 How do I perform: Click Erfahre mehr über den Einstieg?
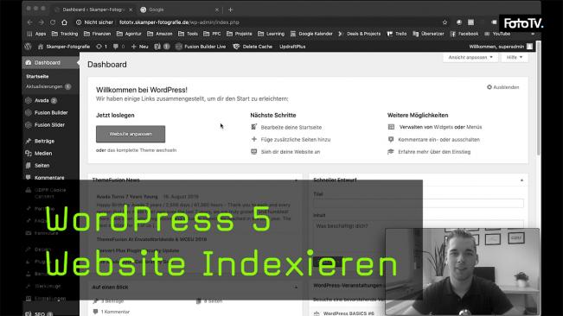(x=434, y=152)
